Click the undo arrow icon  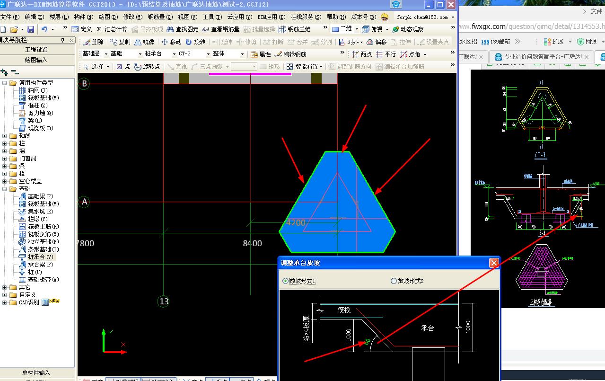(x=44, y=29)
